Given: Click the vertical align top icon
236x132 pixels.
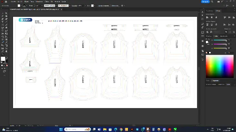Looking at the screenshot, I should pyautogui.click(x=225, y=17).
